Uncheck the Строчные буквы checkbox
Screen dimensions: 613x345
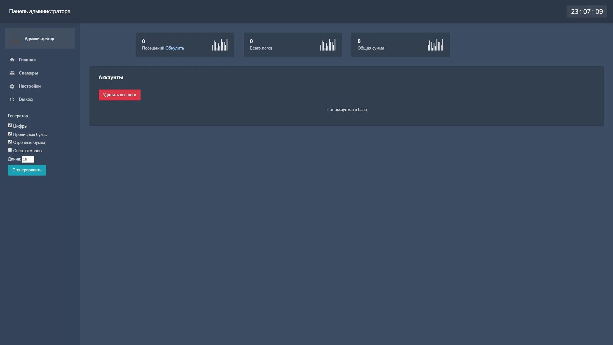10,142
